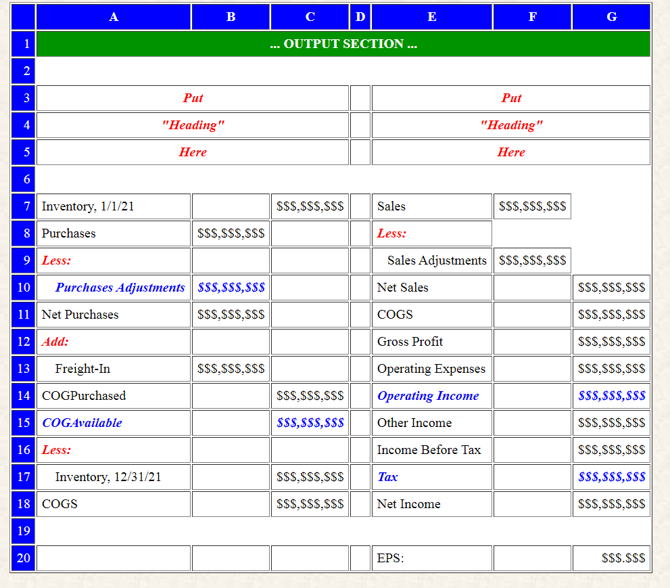Select the Sales Adjustments amount cell
Viewport: 670px width, 588px height.
[532, 260]
